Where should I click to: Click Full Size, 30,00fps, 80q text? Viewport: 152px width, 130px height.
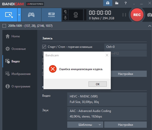coord(84,102)
